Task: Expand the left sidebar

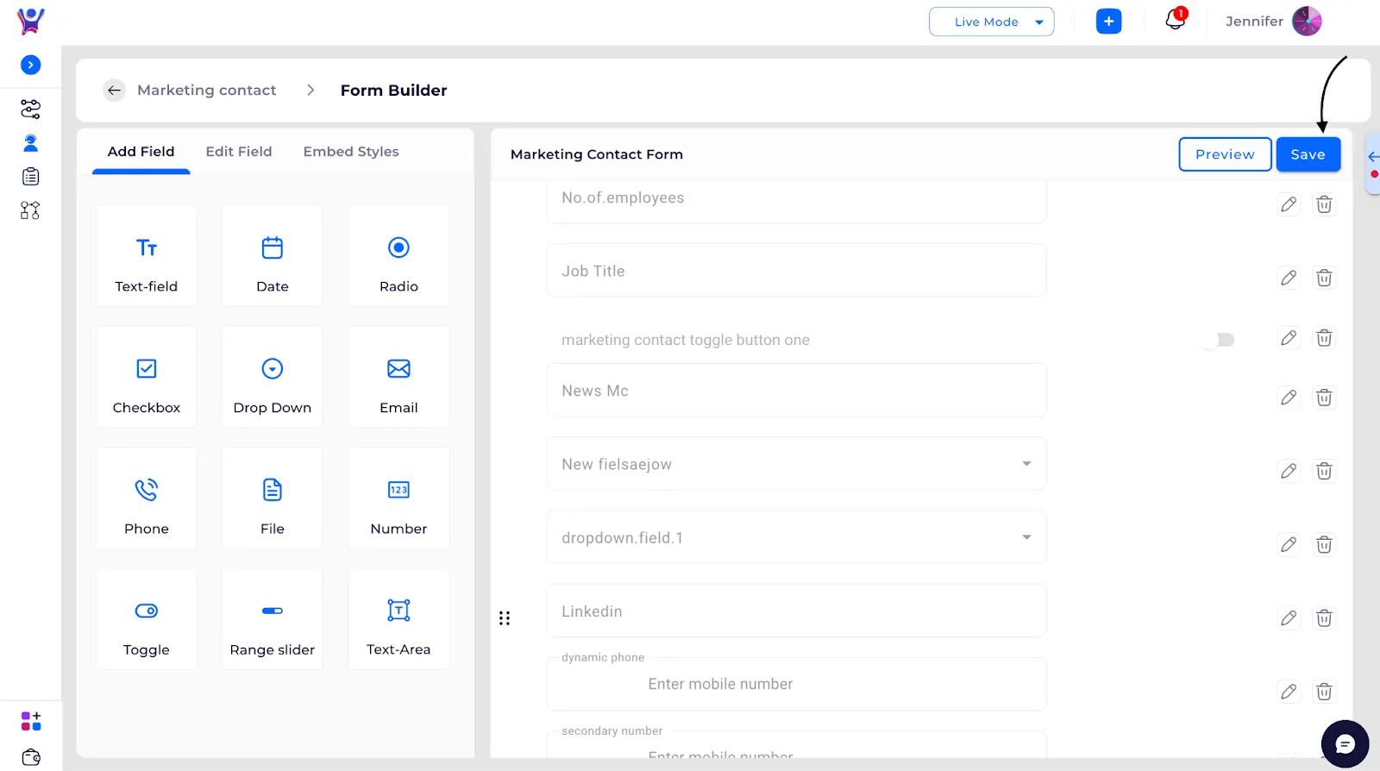Action: pos(30,65)
